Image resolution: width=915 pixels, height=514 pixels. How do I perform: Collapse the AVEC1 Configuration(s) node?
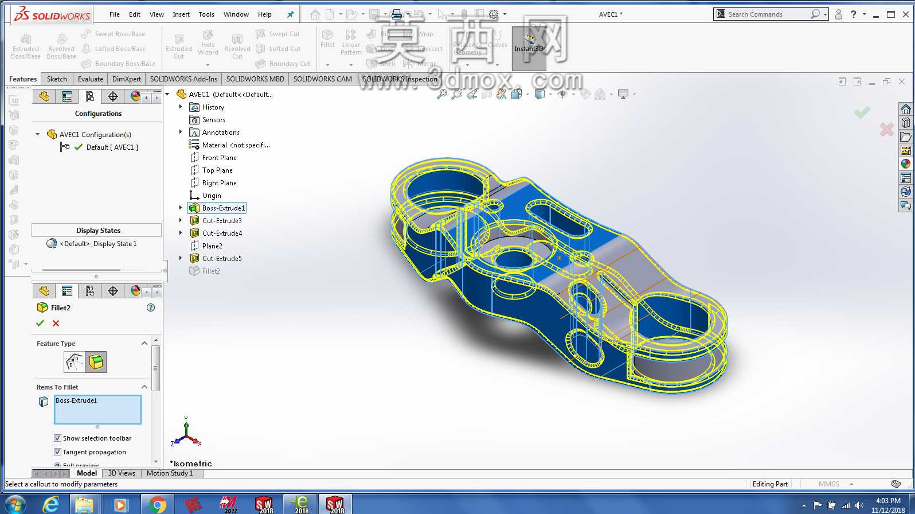click(38, 134)
